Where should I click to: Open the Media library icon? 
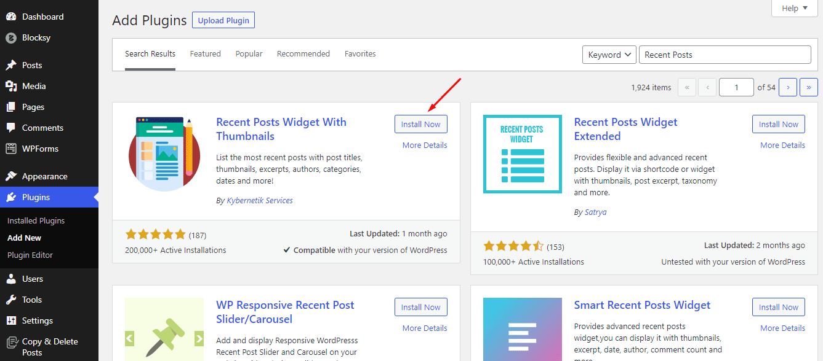click(x=11, y=86)
